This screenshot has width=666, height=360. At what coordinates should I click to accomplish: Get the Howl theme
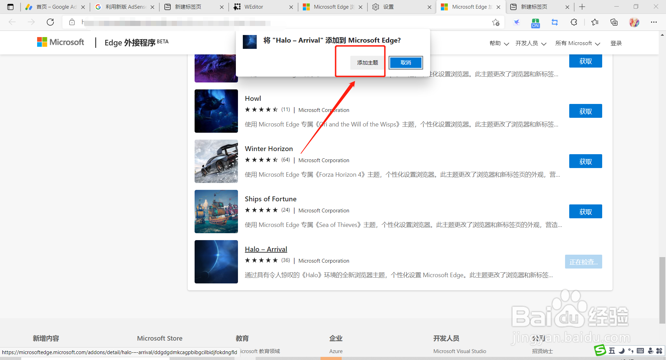[586, 111]
